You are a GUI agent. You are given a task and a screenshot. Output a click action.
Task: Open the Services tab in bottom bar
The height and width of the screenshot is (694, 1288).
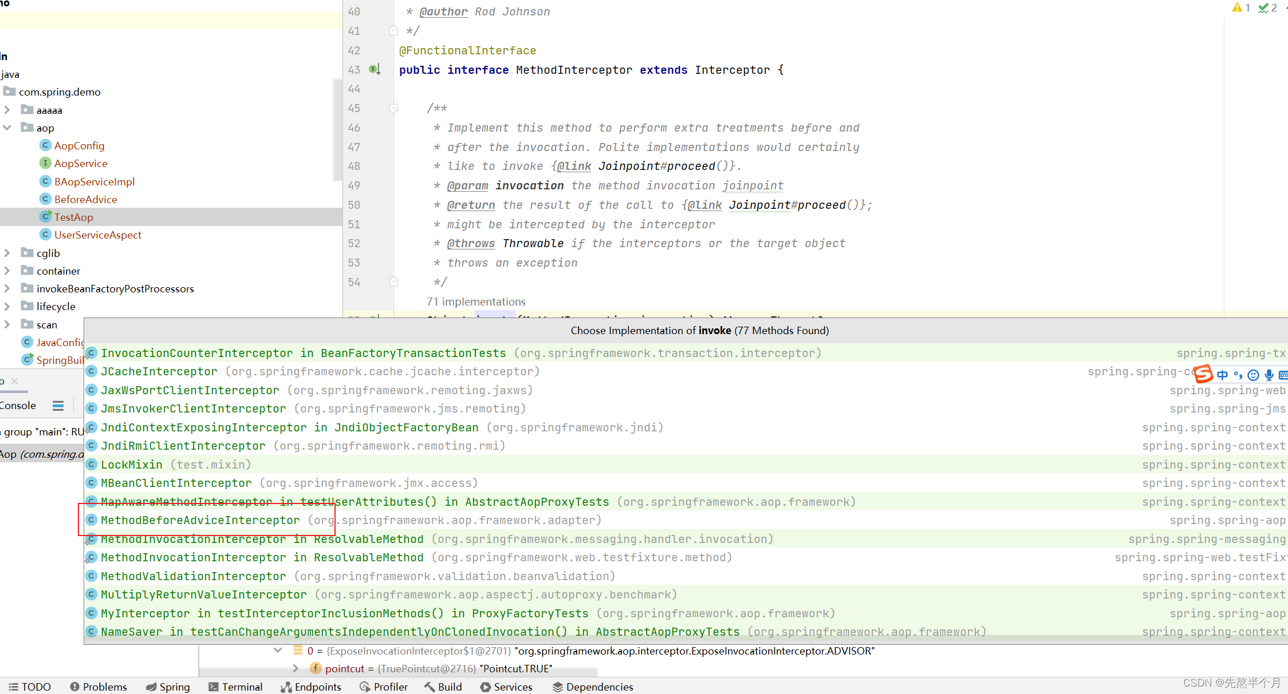[x=506, y=687]
